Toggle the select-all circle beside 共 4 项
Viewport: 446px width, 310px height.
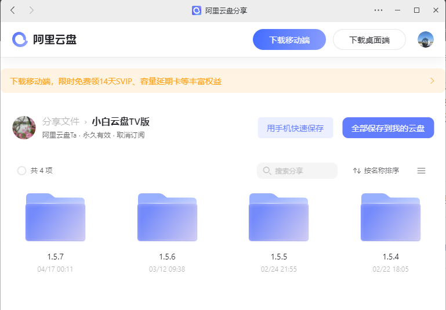click(x=21, y=171)
